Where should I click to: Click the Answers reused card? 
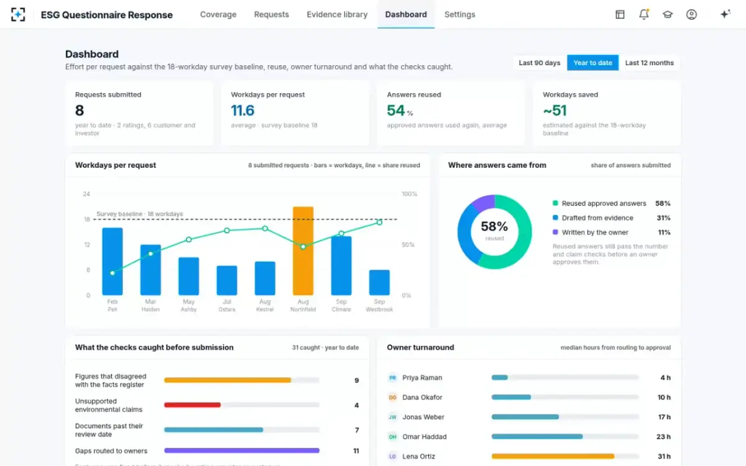451,113
